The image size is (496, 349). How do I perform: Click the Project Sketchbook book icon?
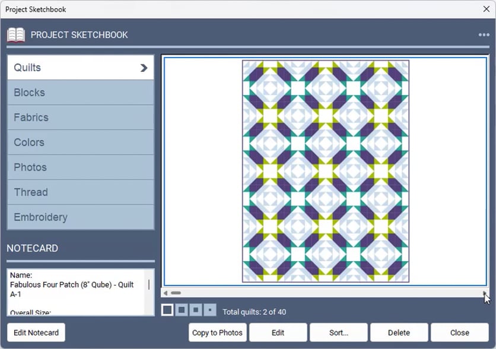tap(16, 35)
